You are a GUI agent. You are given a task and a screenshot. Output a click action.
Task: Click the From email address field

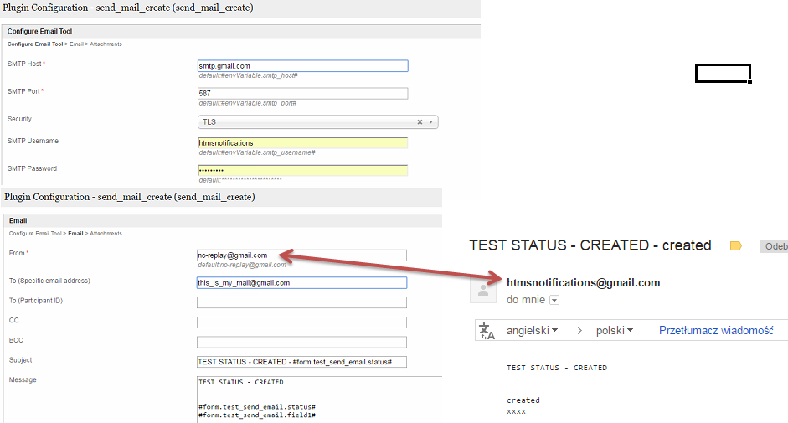click(301, 255)
